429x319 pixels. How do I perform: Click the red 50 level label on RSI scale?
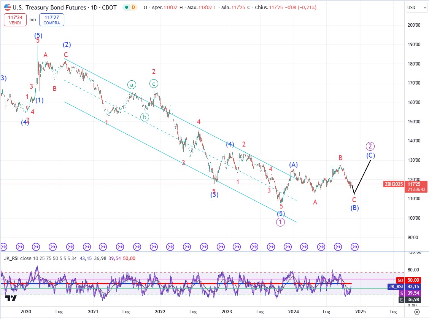click(400, 280)
